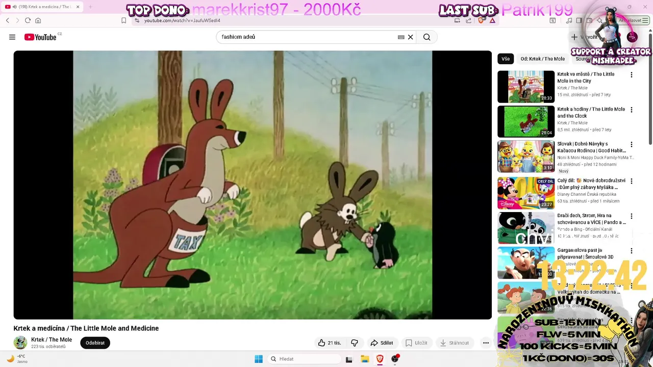Image resolution: width=653 pixels, height=367 pixels.
Task: Click the browser back arrow
Action: click(x=8, y=20)
